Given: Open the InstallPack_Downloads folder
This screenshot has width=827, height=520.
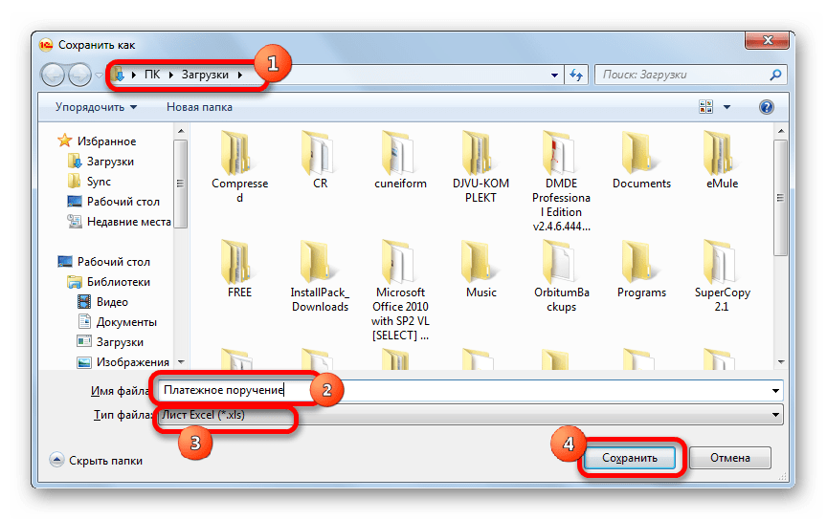Looking at the screenshot, I should click(320, 276).
